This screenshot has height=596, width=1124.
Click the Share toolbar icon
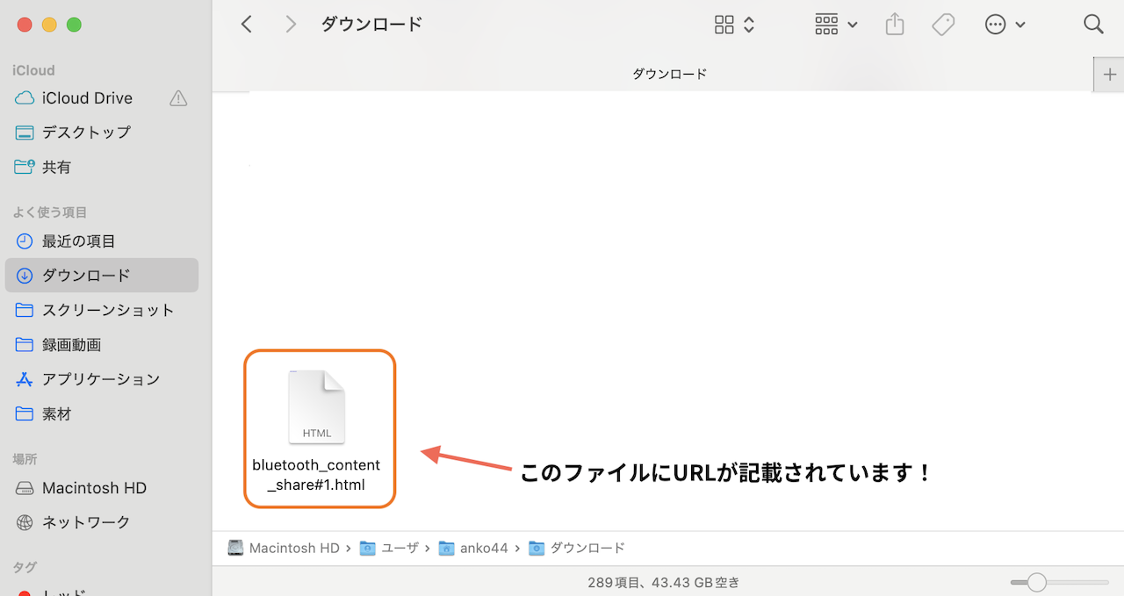894,25
